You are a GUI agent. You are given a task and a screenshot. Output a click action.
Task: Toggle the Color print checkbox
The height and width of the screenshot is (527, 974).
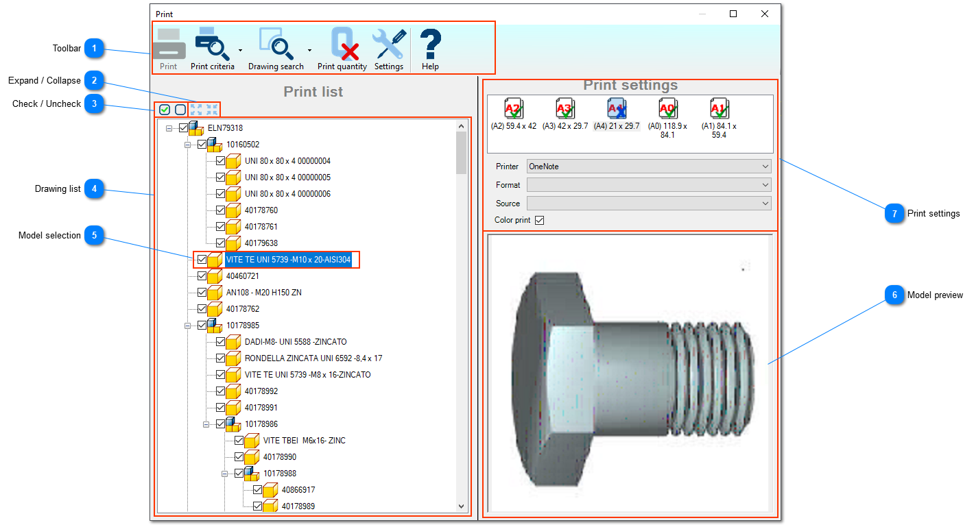539,221
